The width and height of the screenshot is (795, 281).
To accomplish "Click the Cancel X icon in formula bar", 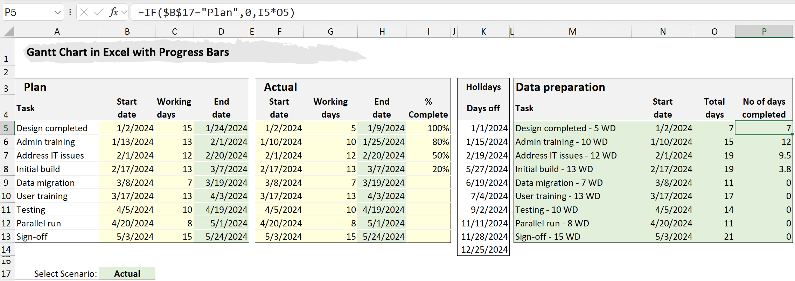I will [x=84, y=13].
